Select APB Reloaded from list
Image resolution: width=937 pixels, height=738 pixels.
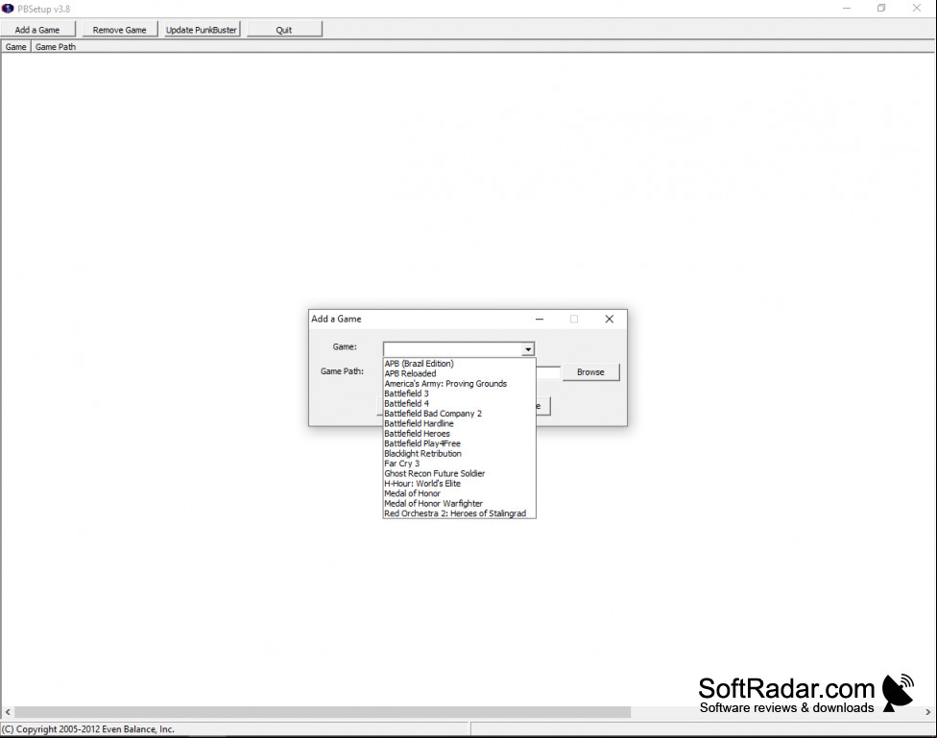click(x=459, y=373)
